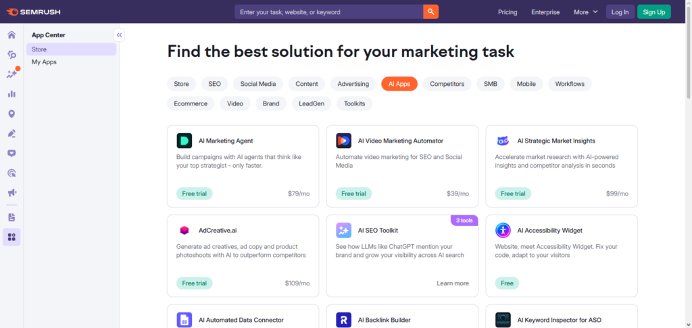Select the Content category filter
The height and width of the screenshot is (328, 692).
tap(307, 84)
